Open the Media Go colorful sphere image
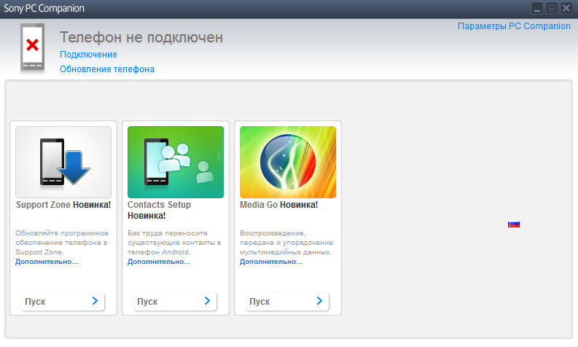The width and height of the screenshot is (578, 347). pyautogui.click(x=288, y=163)
